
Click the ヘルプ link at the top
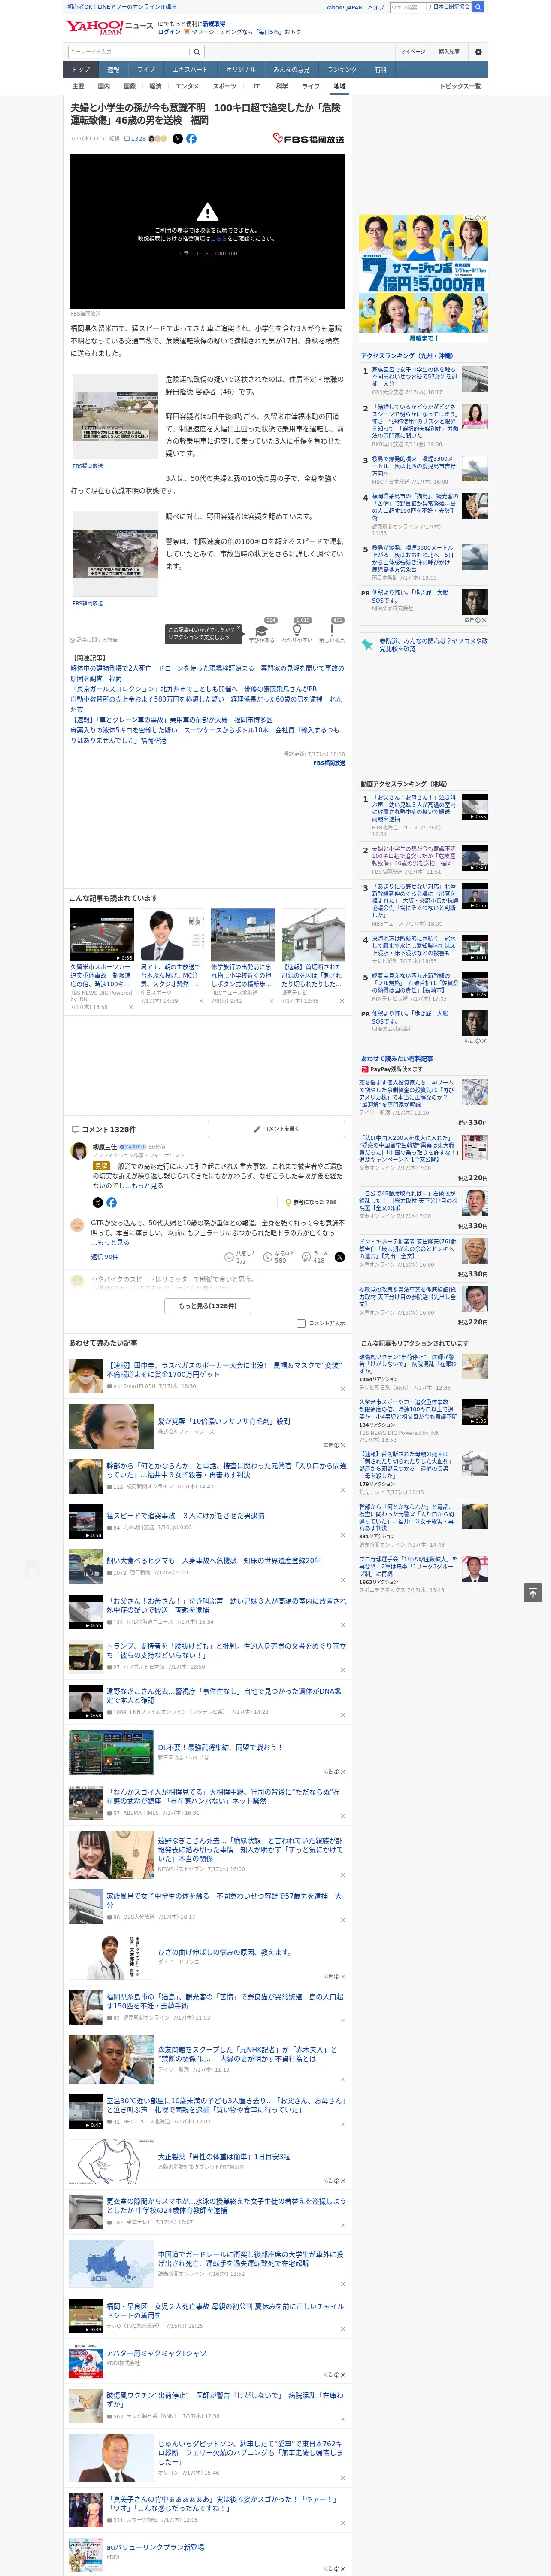[x=376, y=7]
